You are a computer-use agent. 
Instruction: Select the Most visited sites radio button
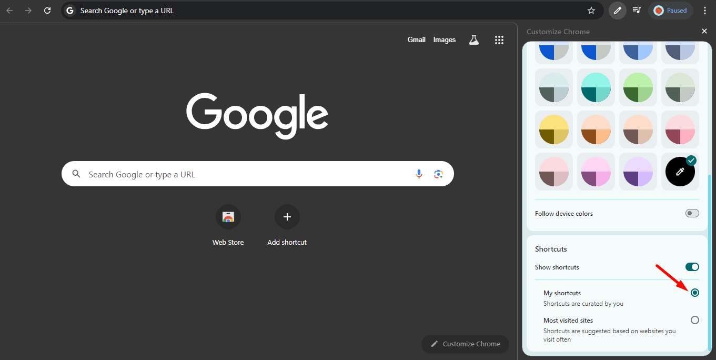tap(695, 320)
